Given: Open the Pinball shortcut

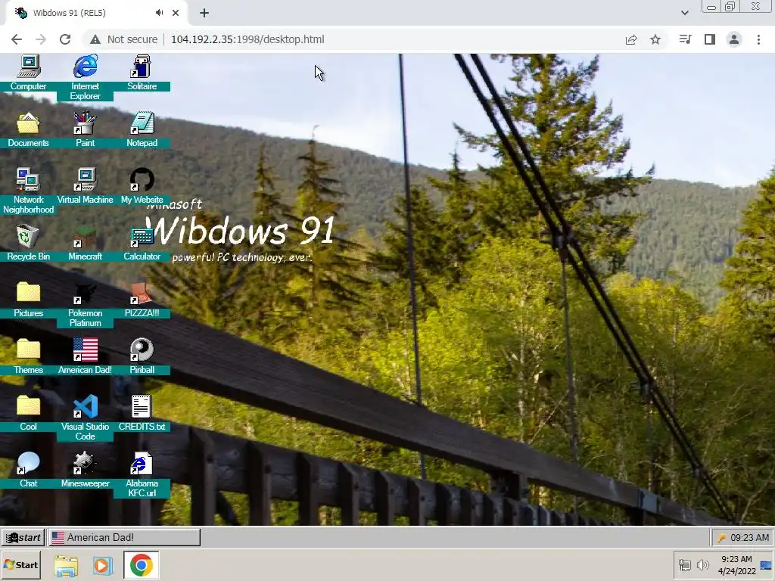Looking at the screenshot, I should pos(142,357).
